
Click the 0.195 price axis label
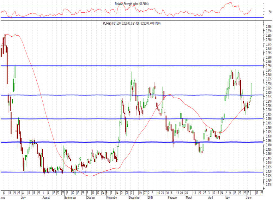[269, 114]
